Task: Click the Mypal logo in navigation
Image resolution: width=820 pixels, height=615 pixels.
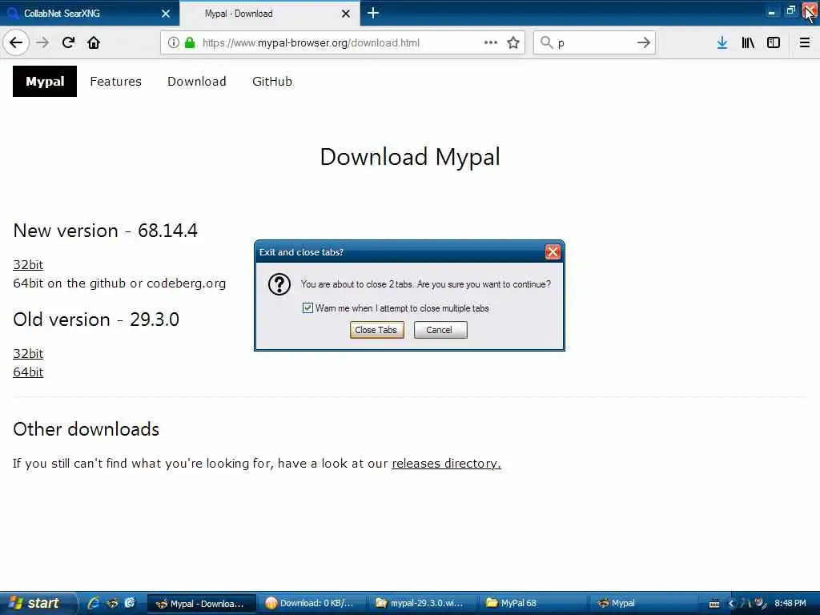Action: 45,81
